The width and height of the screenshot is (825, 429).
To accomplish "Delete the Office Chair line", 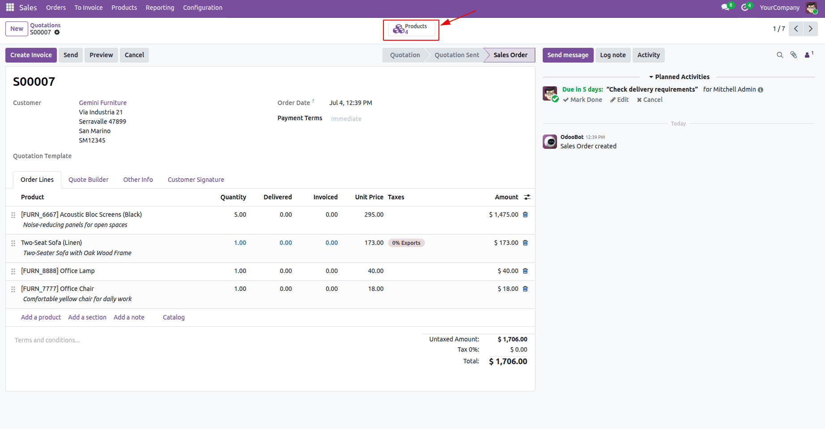I will point(525,289).
